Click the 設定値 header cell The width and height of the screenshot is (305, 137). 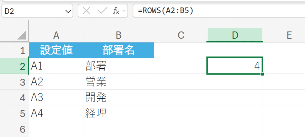[x=56, y=51]
